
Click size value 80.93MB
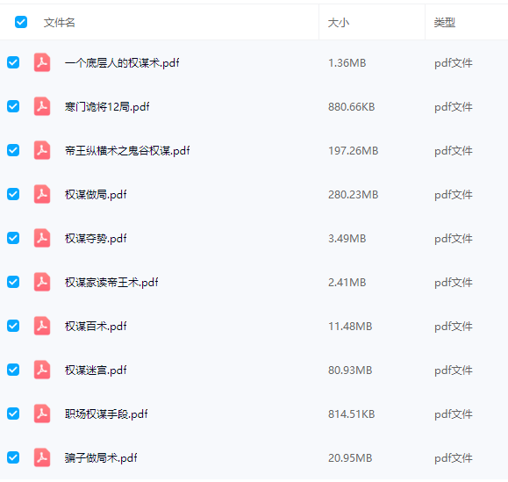tap(350, 370)
